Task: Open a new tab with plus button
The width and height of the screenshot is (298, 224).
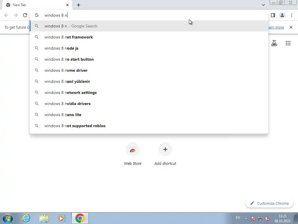Action: [x=79, y=5]
